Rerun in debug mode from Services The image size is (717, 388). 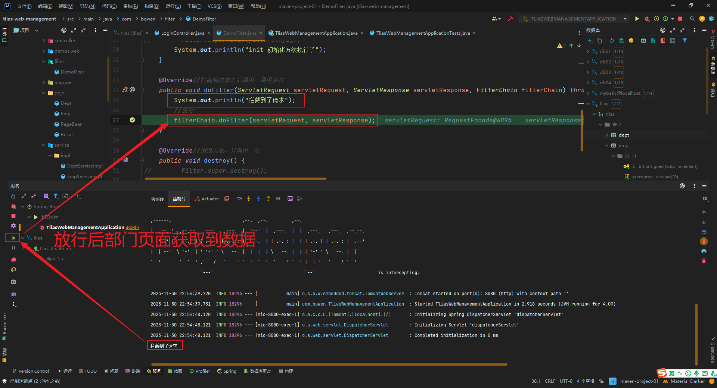coord(13,206)
